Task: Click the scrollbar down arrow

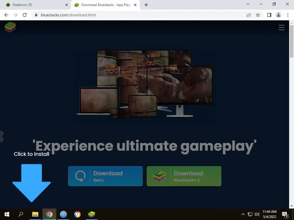Action: click(x=291, y=206)
